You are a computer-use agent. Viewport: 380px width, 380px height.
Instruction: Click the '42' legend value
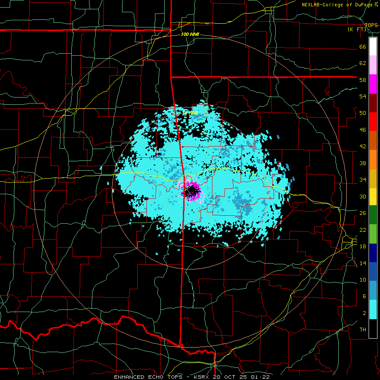coord(363,147)
